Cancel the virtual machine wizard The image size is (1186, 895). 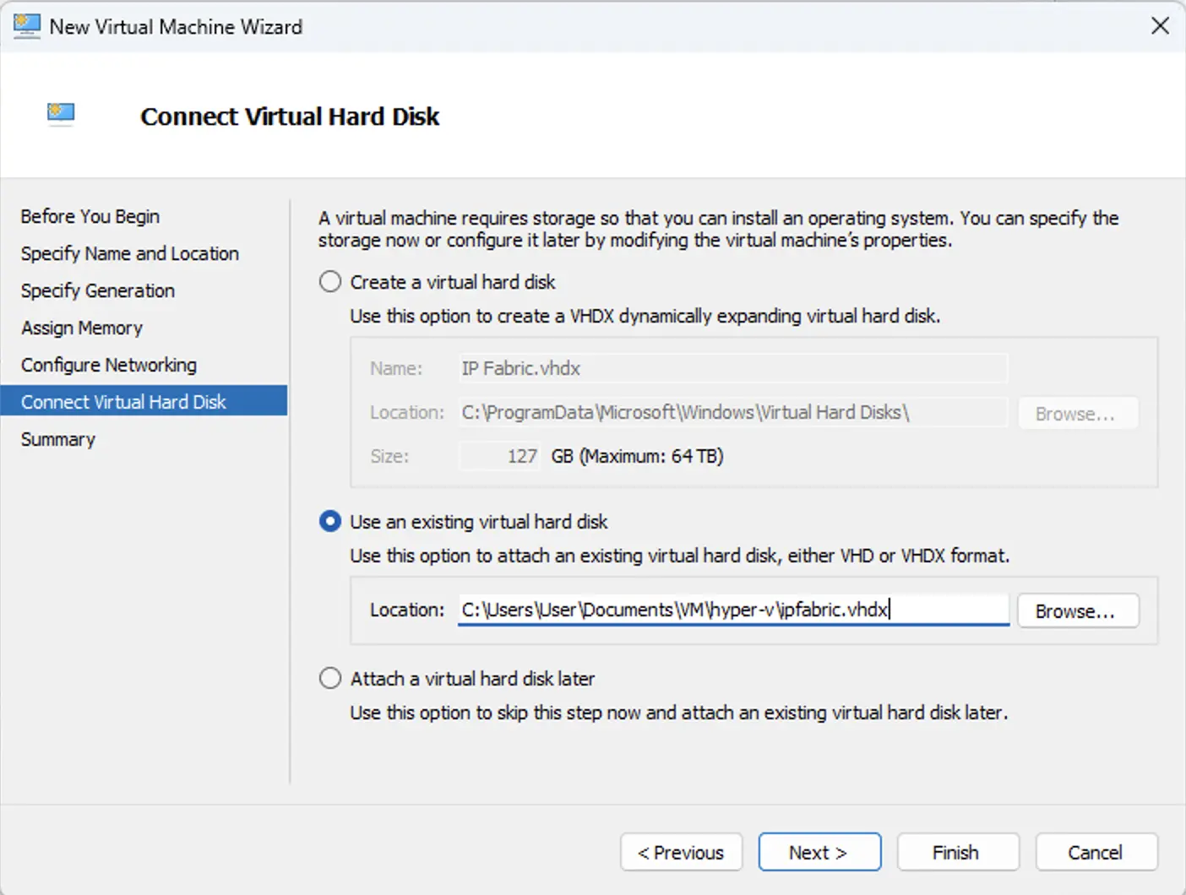pyautogui.click(x=1096, y=852)
